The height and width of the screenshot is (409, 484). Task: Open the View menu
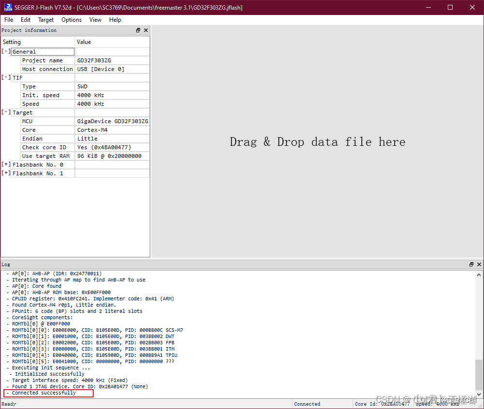pyautogui.click(x=95, y=20)
